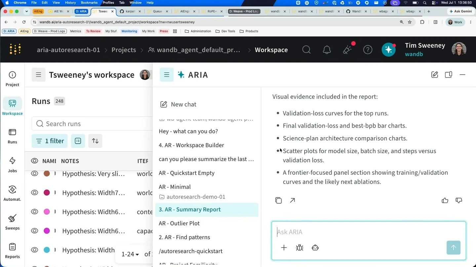The width and height of the screenshot is (476, 267).
Task: Click the search magnifier in the W&B header
Action: 306,50
